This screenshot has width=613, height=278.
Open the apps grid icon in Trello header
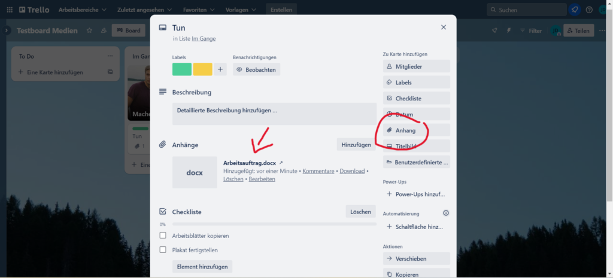click(10, 10)
